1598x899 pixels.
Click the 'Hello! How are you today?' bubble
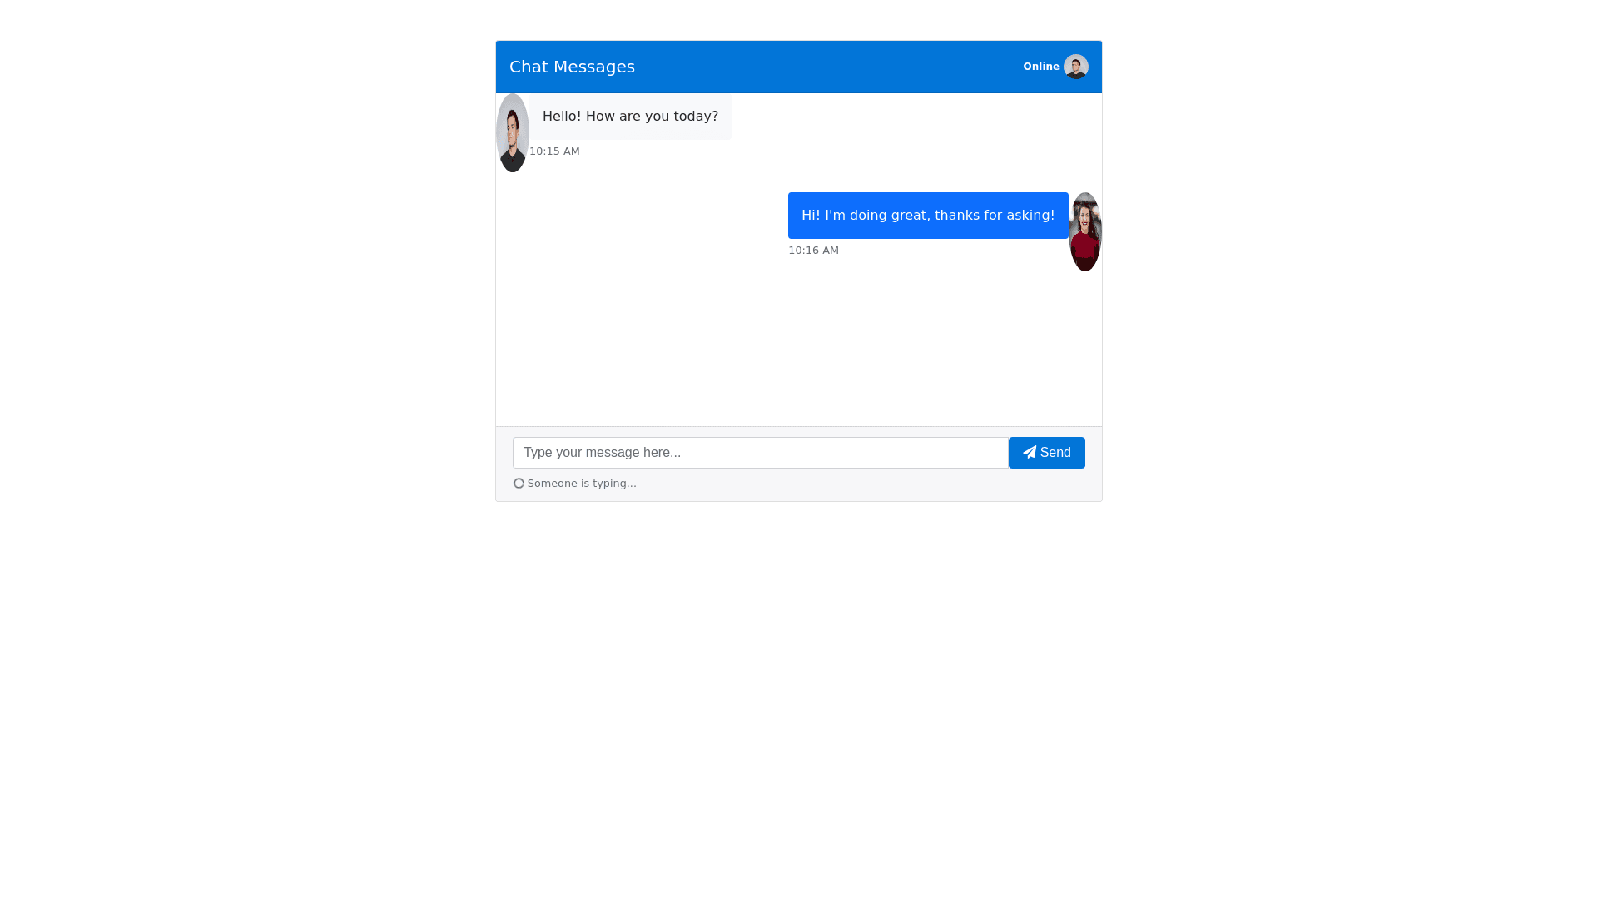[630, 117]
